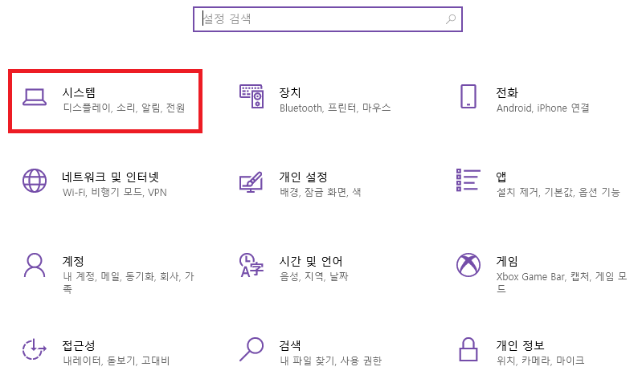This screenshot has width=634, height=375.
Task: Click '내 계정, 메일, 동기화' description text
Action: click(108, 276)
